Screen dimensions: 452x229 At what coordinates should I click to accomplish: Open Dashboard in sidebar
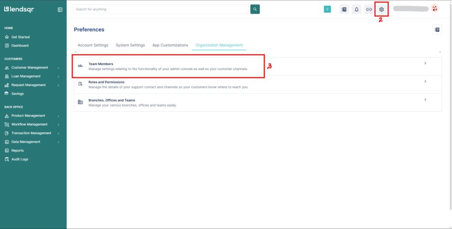[x=20, y=46]
